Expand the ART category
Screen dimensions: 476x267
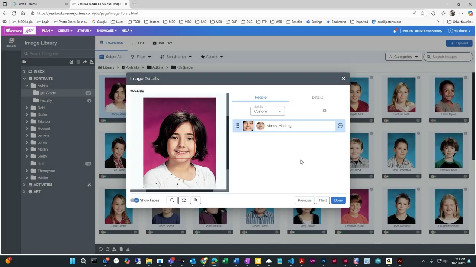click(24, 192)
